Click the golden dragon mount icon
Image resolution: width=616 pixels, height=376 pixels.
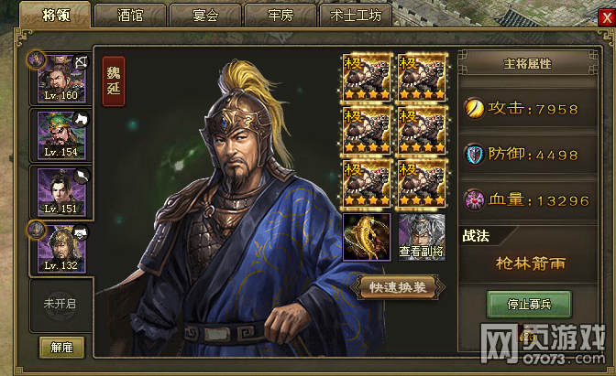click(367, 237)
